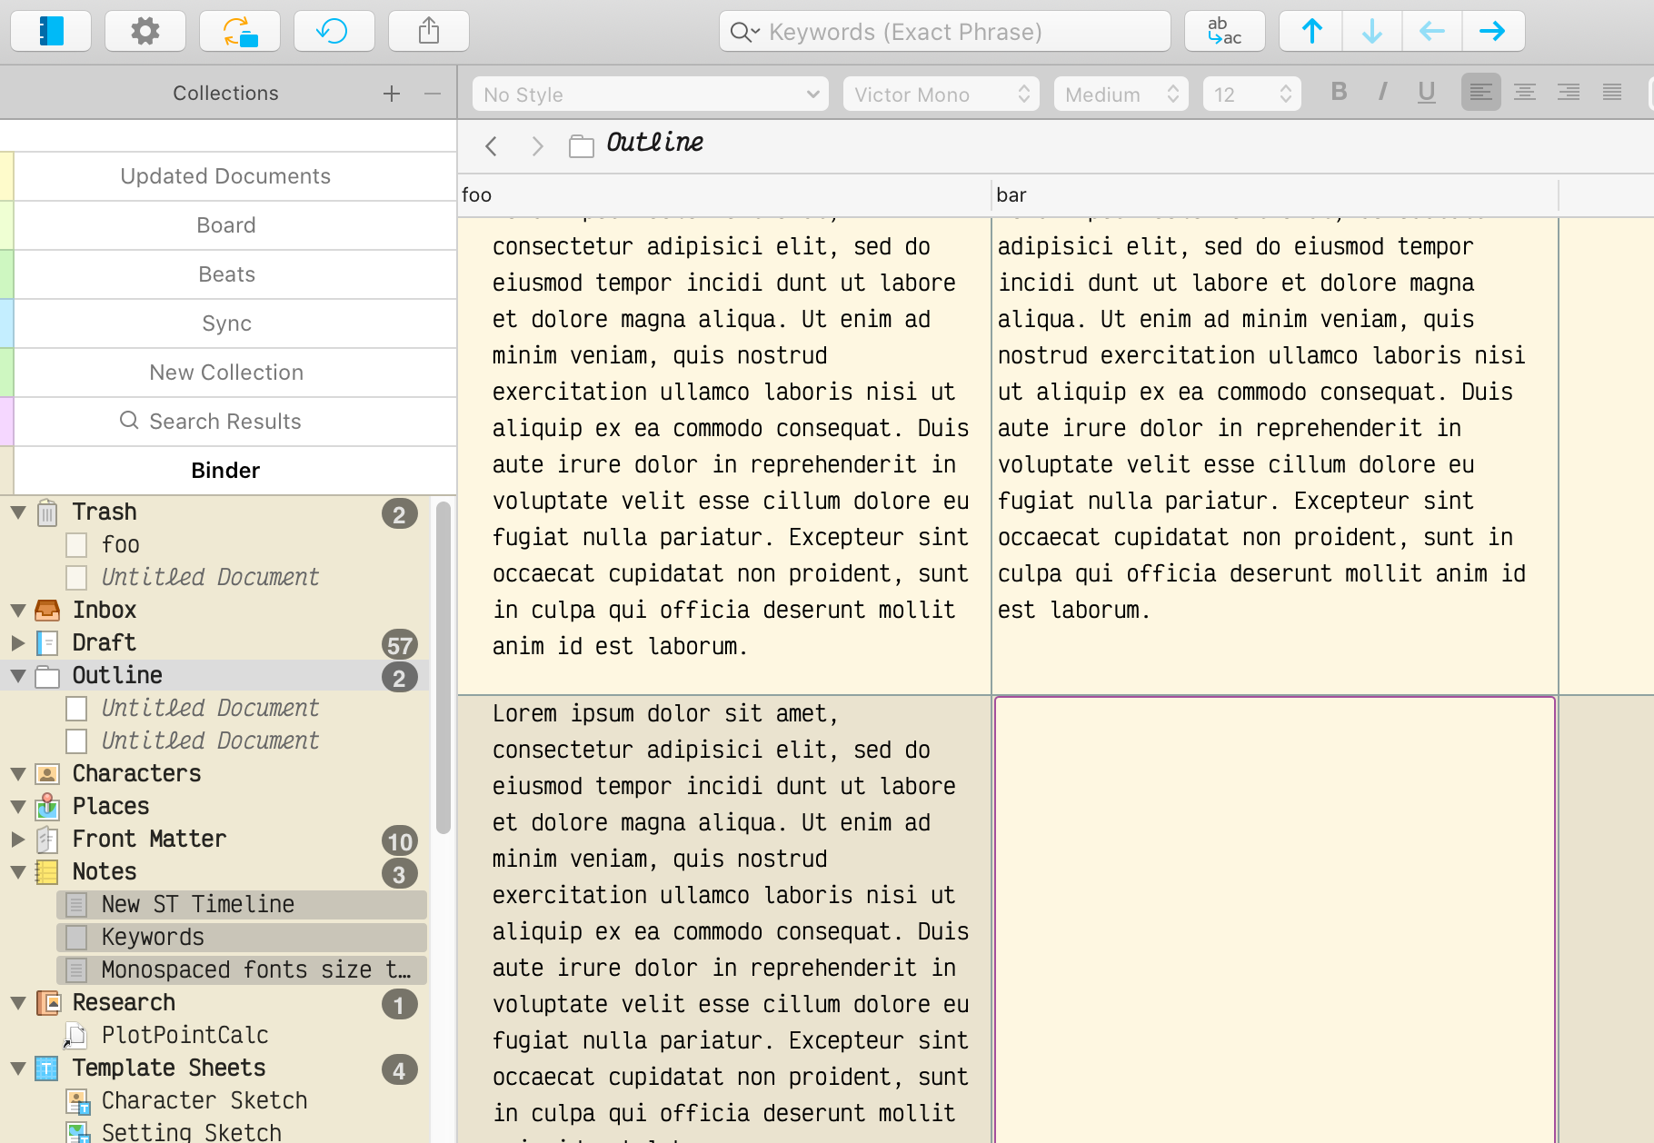Screen dimensions: 1654x1143
Task: Switch to Updated Documents collection
Action: (x=225, y=176)
